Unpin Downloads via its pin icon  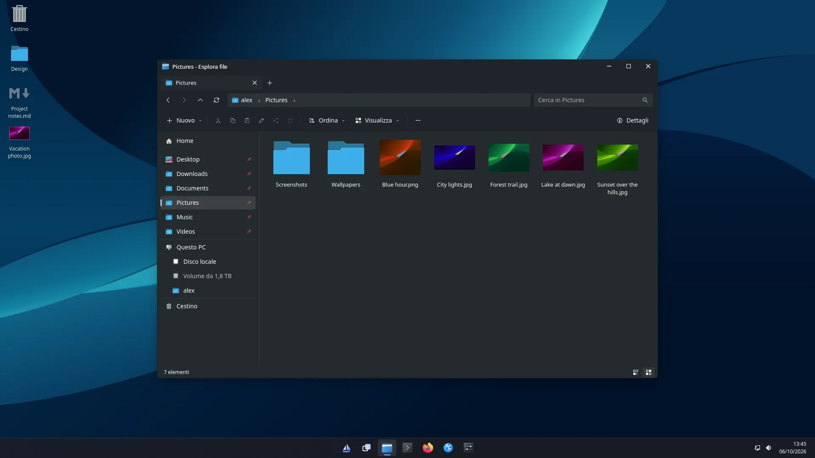pyautogui.click(x=249, y=174)
